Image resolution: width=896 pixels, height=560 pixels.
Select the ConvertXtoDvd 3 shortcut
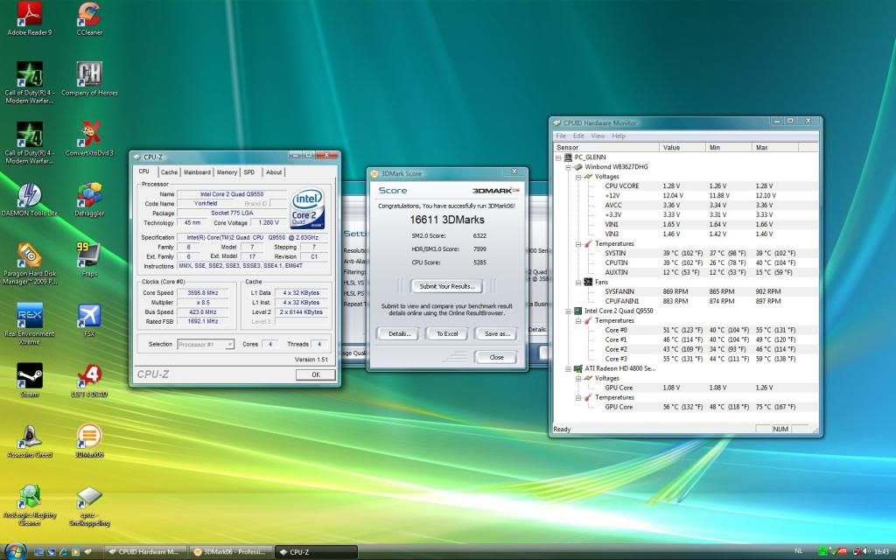[89, 139]
